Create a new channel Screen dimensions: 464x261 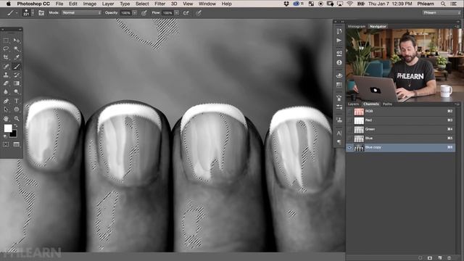click(440, 258)
